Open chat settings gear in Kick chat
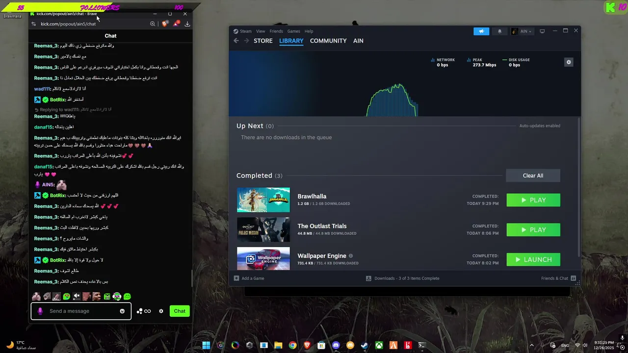628x353 pixels. pyautogui.click(x=161, y=311)
